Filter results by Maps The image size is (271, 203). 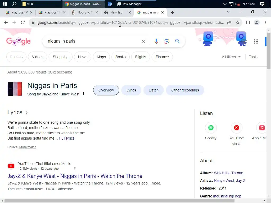pyautogui.click(x=101, y=57)
